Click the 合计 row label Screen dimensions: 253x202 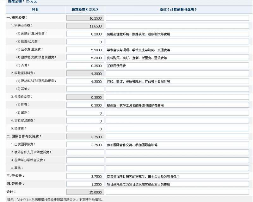[x=11, y=192]
